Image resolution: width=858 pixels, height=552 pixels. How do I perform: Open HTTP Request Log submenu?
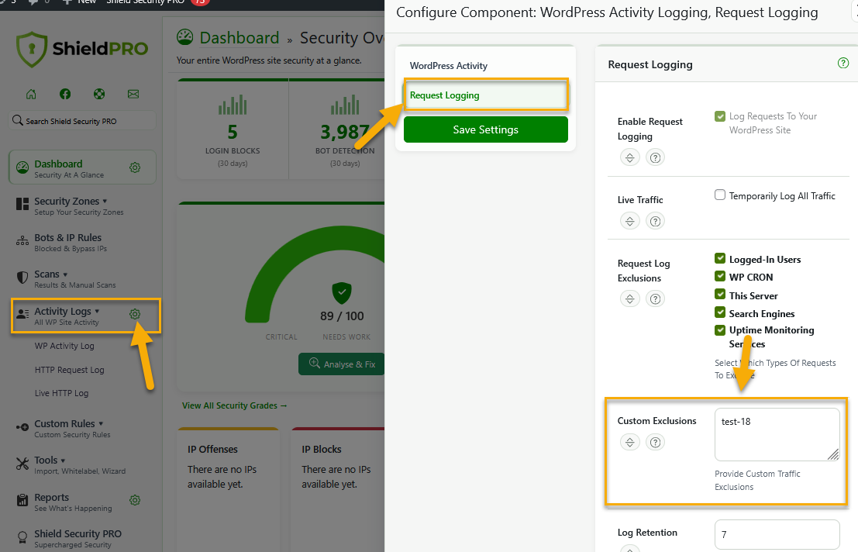70,370
